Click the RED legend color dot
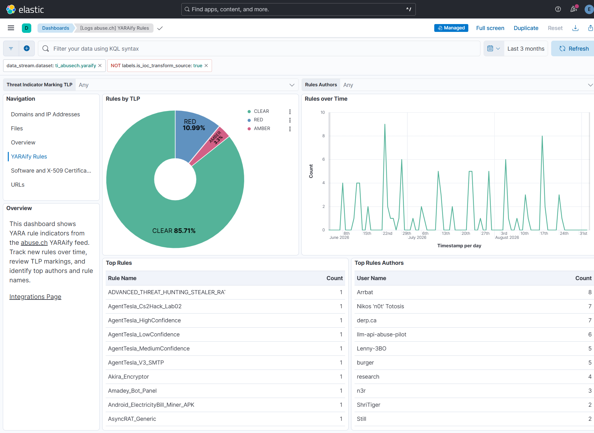Screen dimensions: 594x433 coord(249,120)
